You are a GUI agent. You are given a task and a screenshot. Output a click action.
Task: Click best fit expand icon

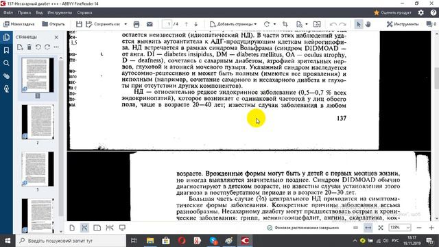pos(381,228)
